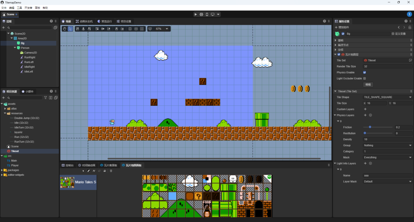Click the match-height icon in scene toolbar
The image size is (414, 222).
130,29
